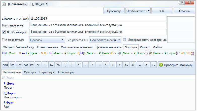Click the Отмена button
Image resolution: width=197 pixels, height=111 pixels.
(184, 11)
